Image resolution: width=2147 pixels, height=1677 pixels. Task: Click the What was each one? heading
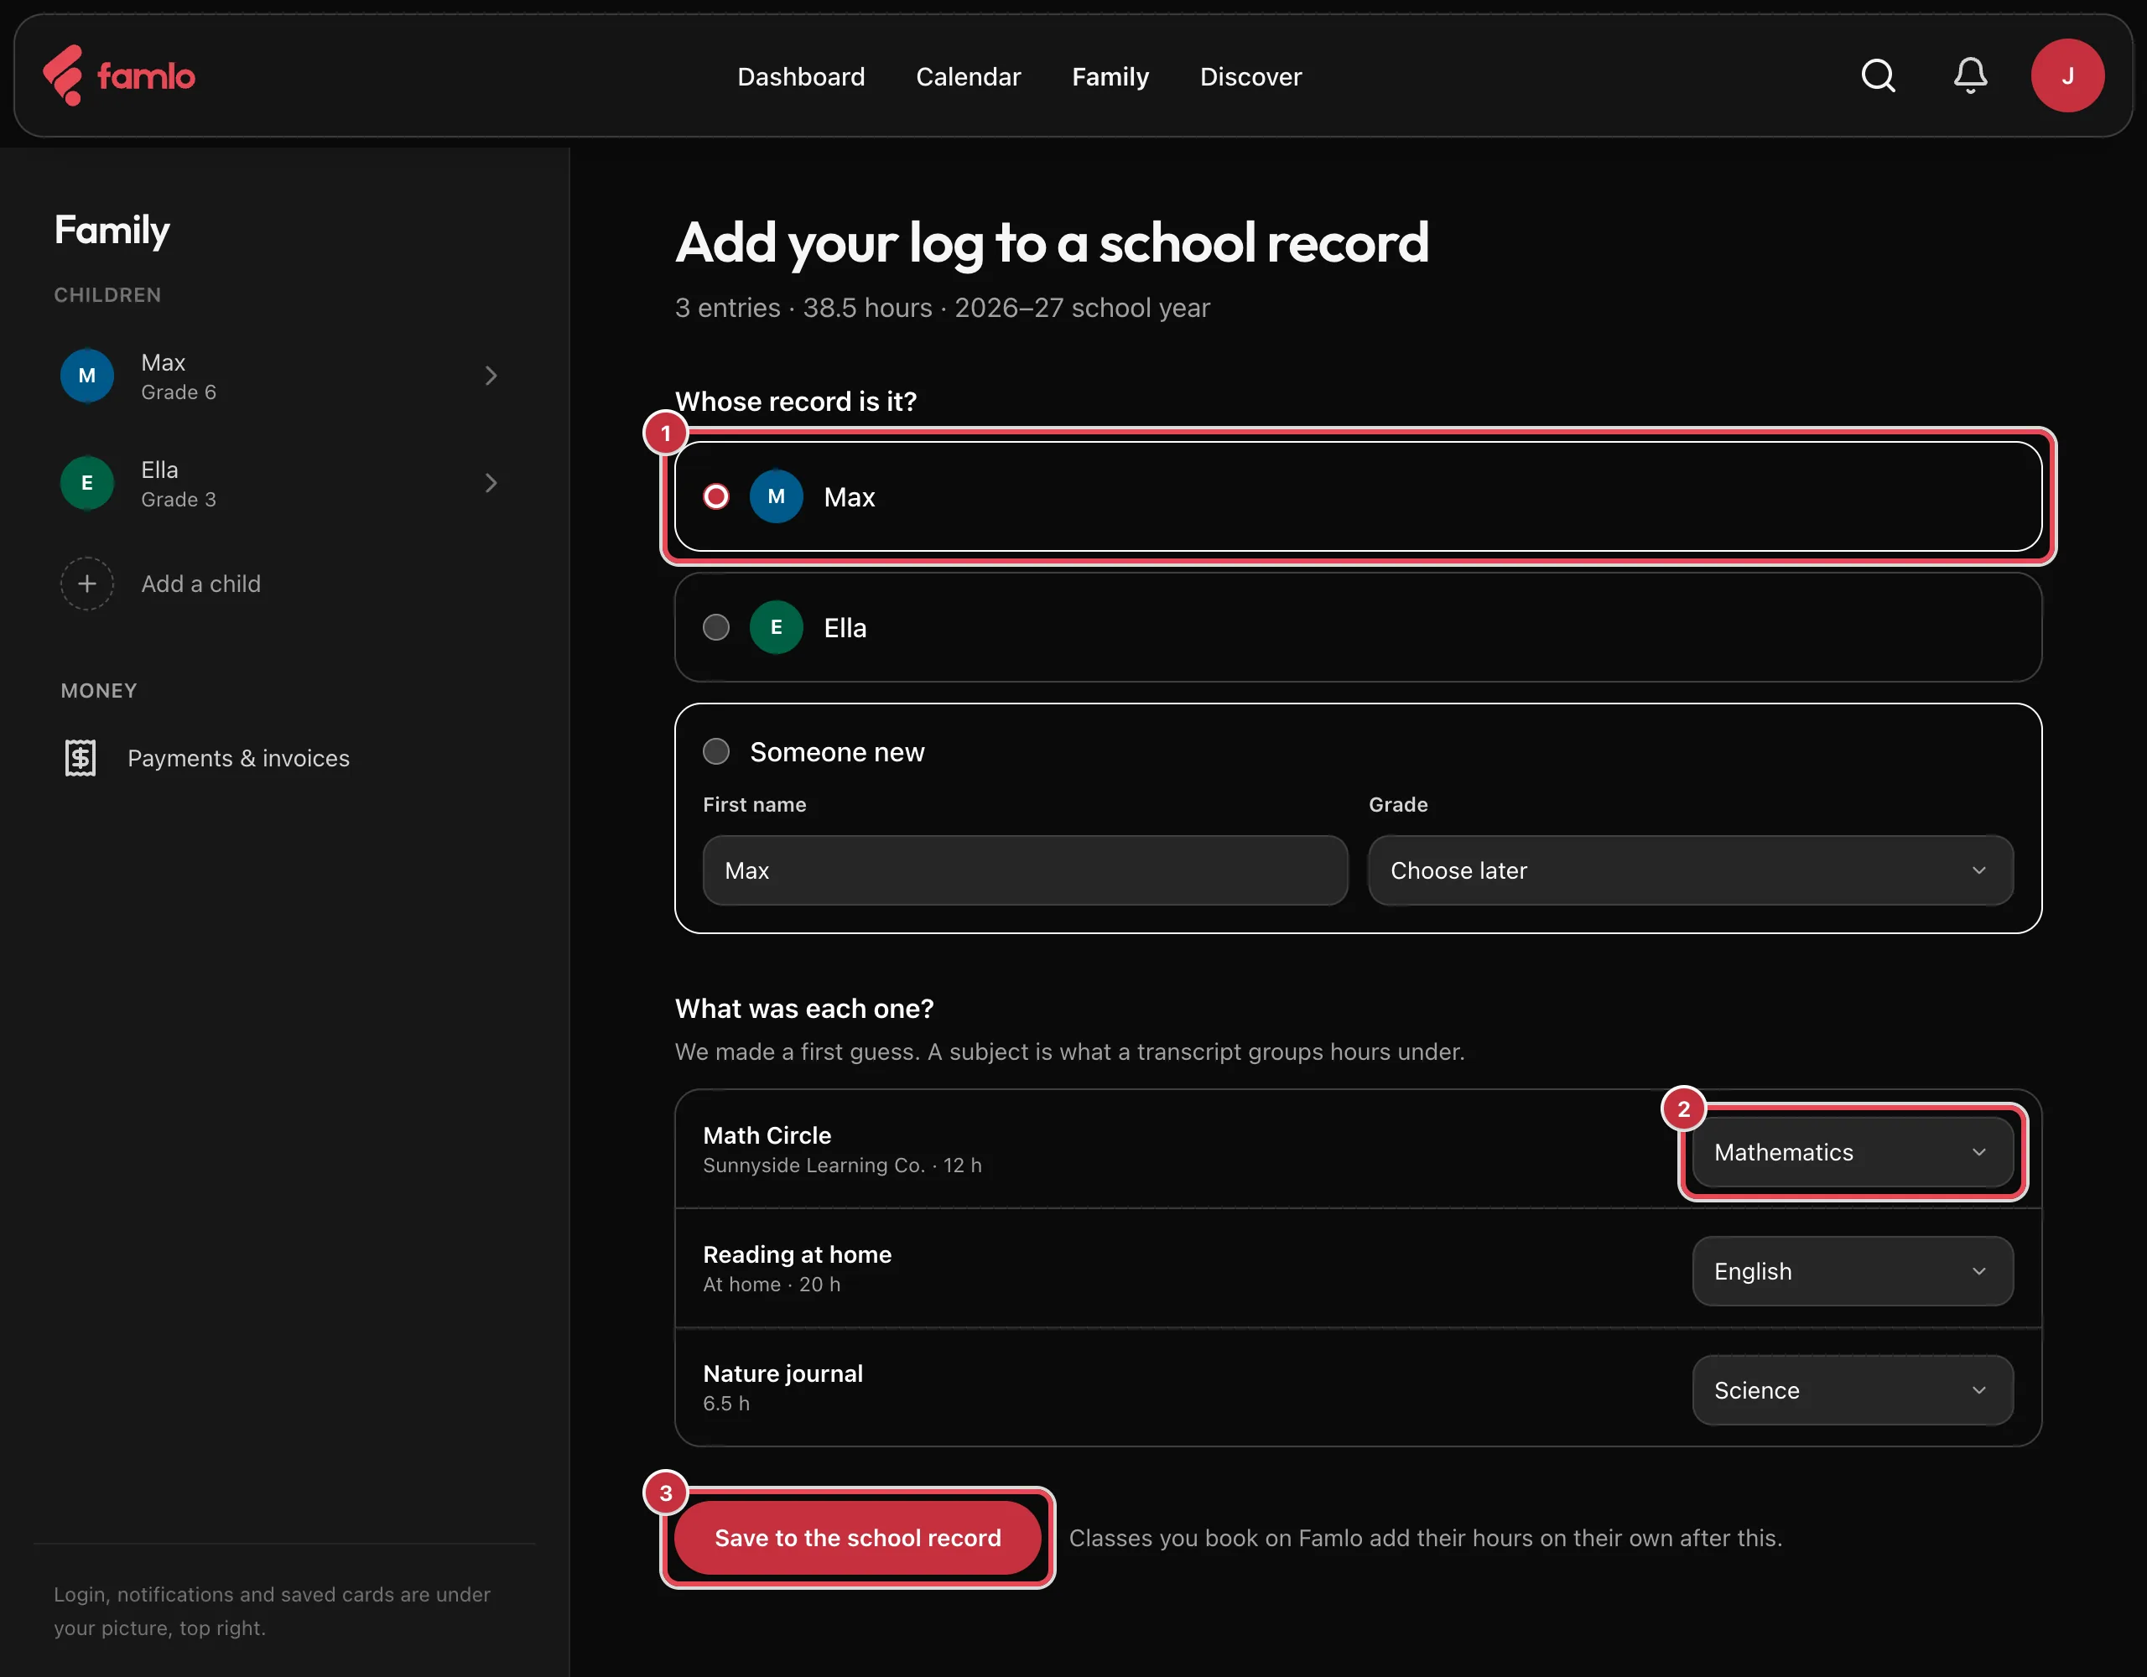coord(804,1009)
